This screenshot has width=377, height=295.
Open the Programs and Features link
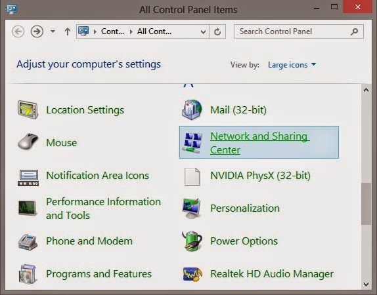point(99,274)
